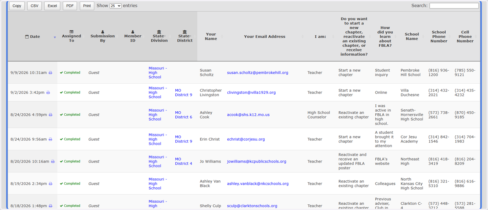Sort by I am: column

click(320, 37)
